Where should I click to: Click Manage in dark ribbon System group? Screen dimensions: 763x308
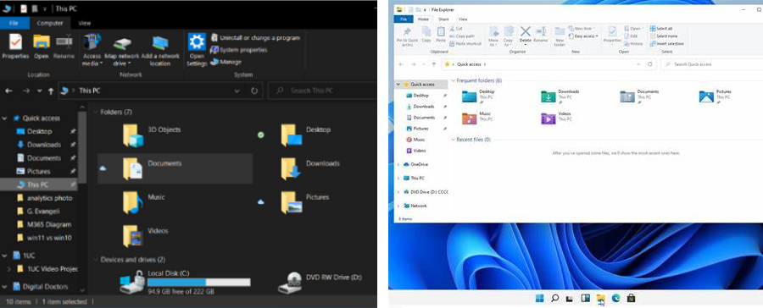coord(226,62)
